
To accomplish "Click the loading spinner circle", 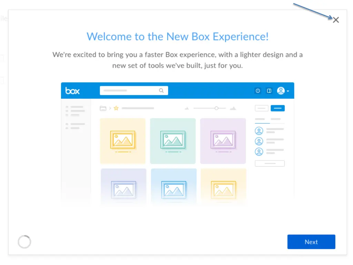I will [24, 242].
